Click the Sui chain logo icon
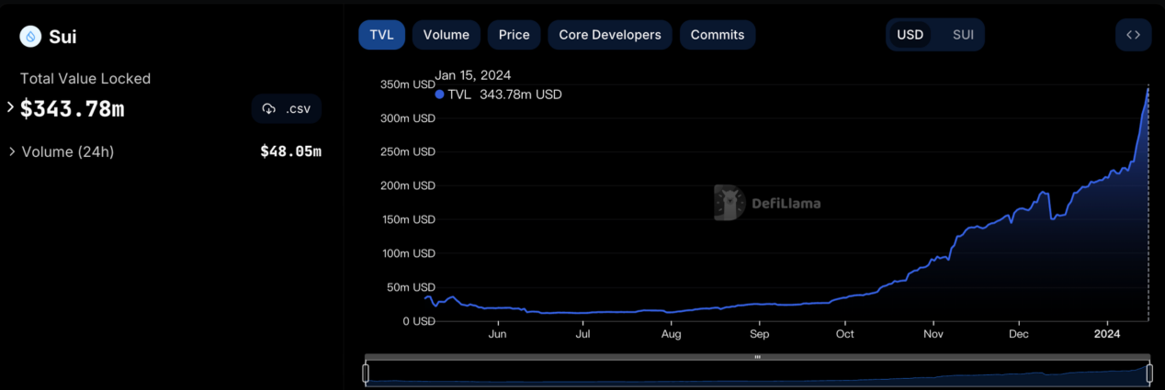 pos(30,37)
